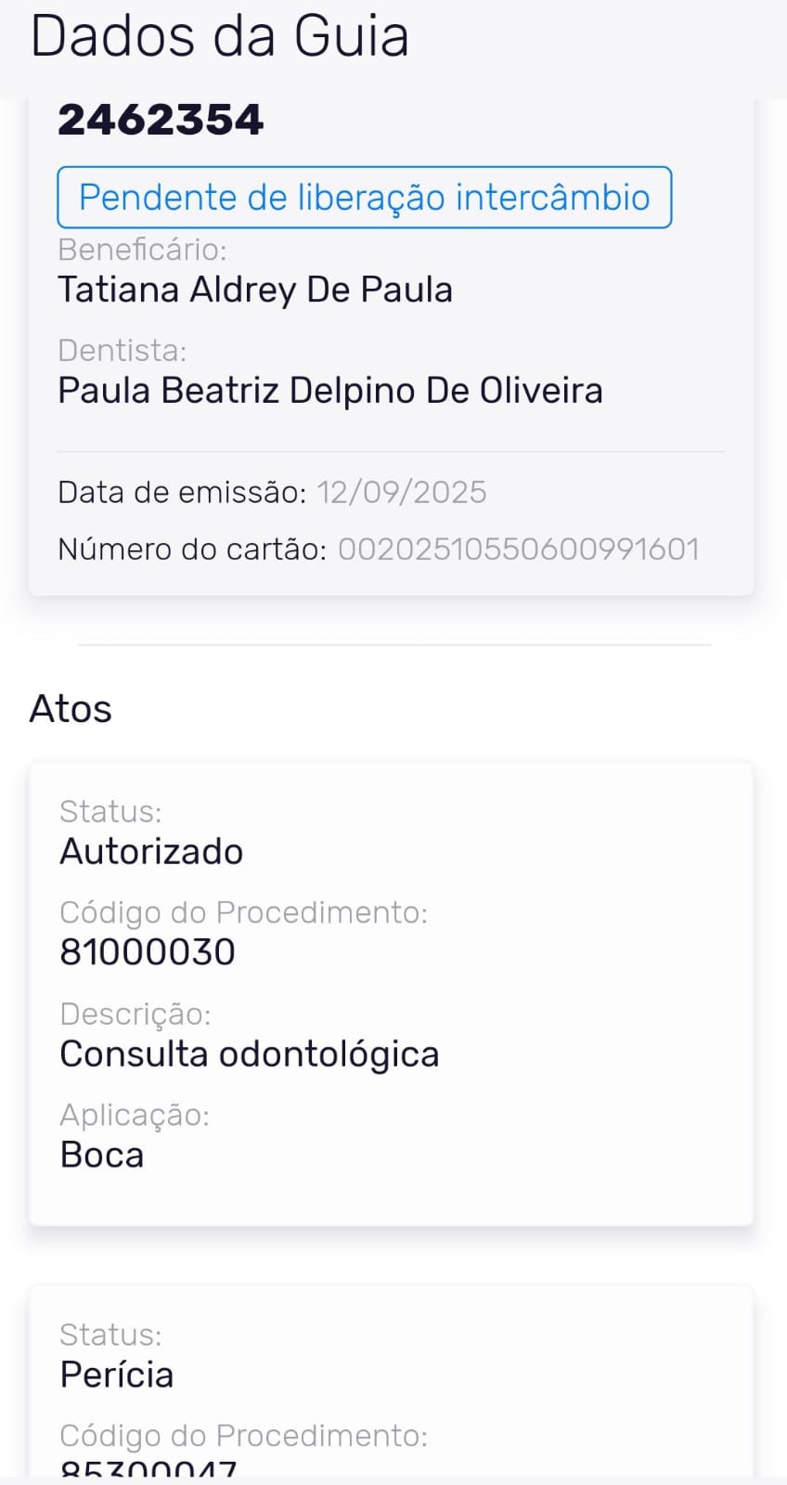Click the "Aplicação:" label
The image size is (787, 1485).
135,1115
